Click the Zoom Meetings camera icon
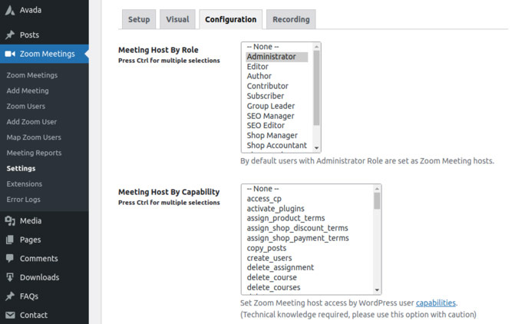This screenshot has width=525, height=324. pyautogui.click(x=10, y=54)
